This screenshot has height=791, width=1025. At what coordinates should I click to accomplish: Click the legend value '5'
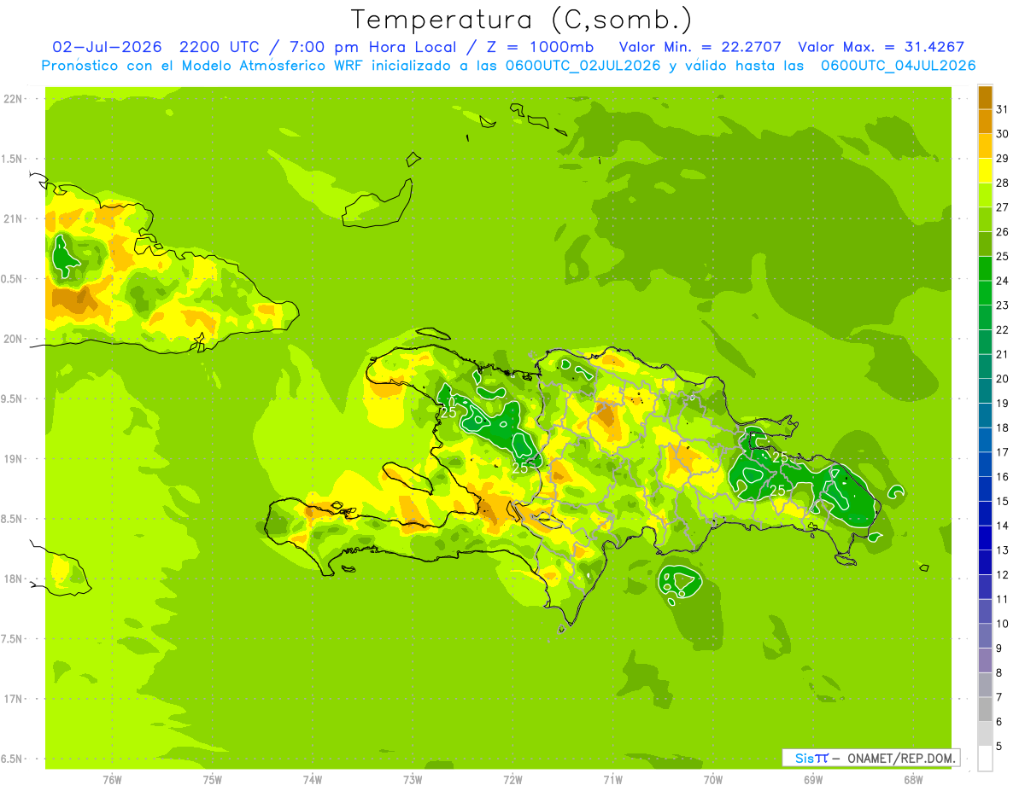click(999, 747)
